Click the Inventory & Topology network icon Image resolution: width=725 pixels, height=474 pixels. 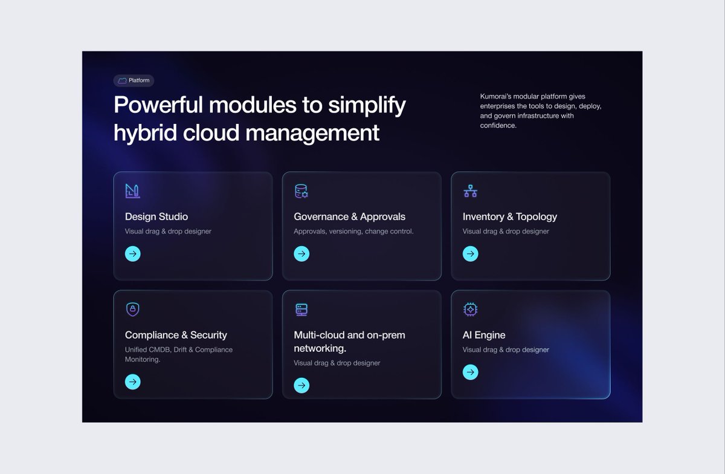[x=470, y=191]
